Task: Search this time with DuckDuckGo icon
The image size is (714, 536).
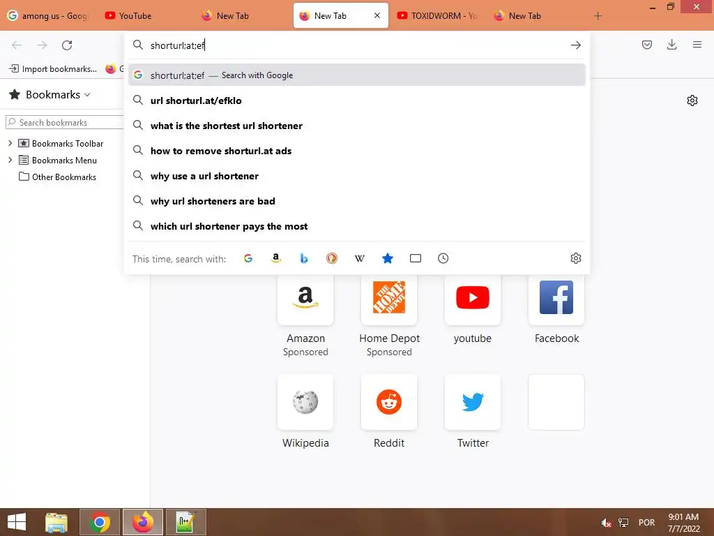Action: (x=331, y=258)
